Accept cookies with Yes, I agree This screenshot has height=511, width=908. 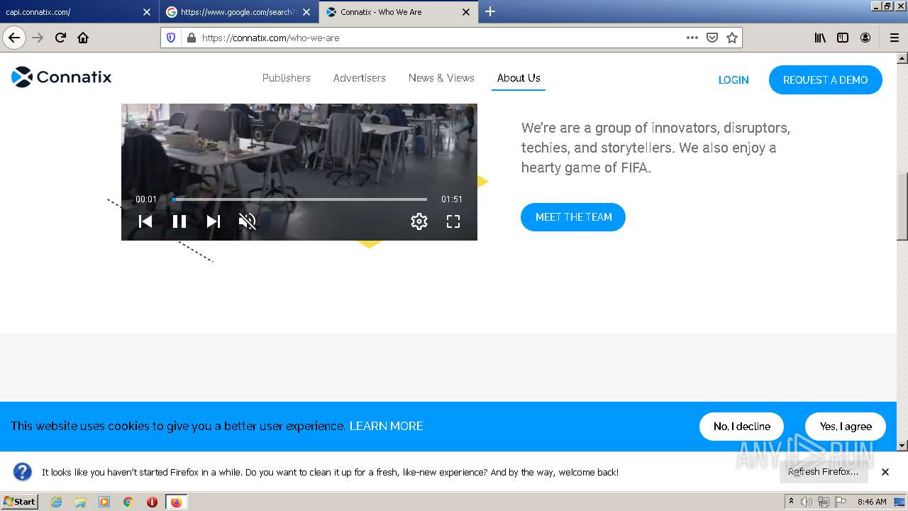[846, 427]
